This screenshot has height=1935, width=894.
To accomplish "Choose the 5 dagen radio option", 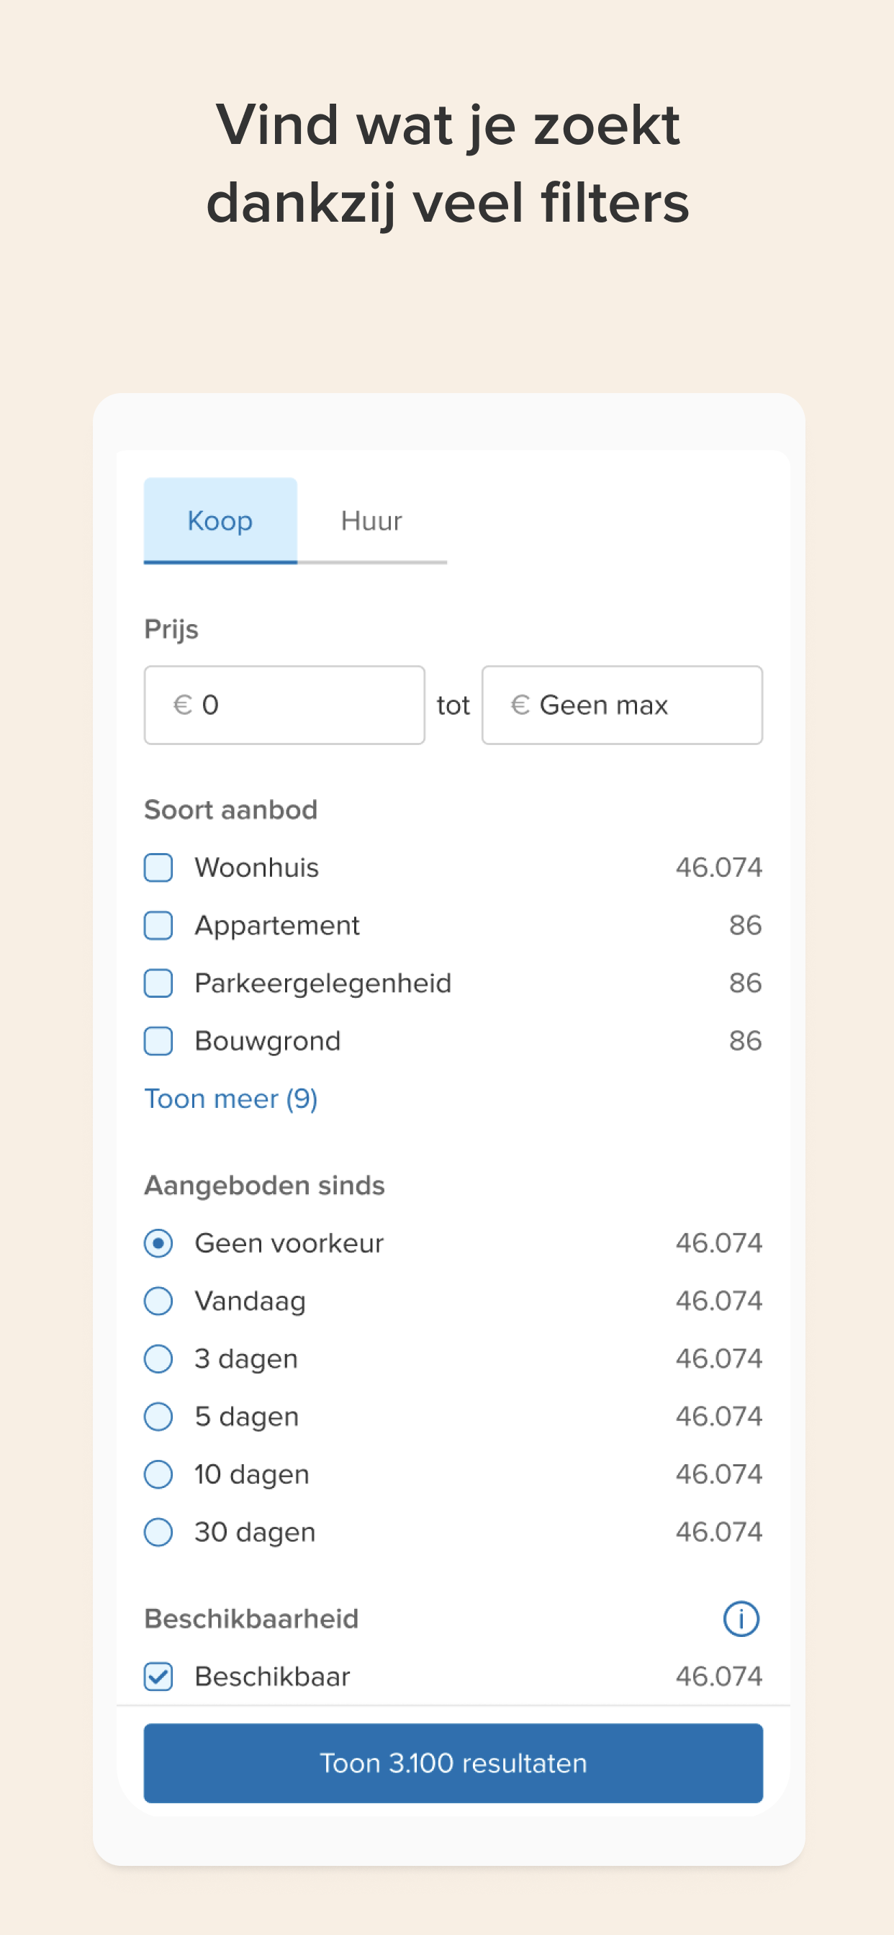I will point(158,1417).
